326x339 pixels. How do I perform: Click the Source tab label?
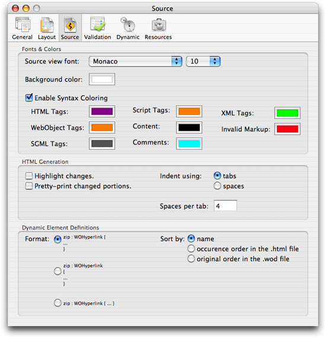pyautogui.click(x=70, y=37)
